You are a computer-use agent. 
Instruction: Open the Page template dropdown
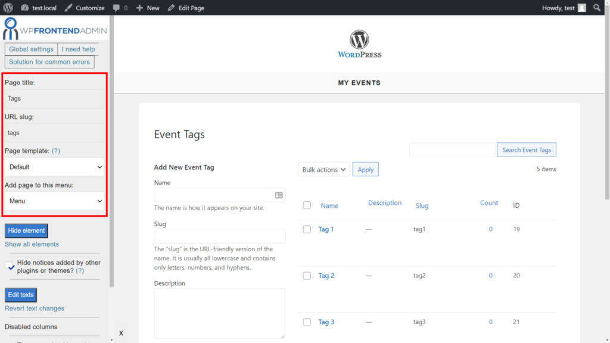[x=54, y=167]
